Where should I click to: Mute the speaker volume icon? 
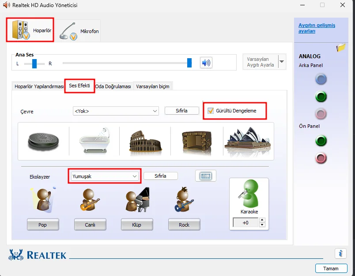(206, 63)
